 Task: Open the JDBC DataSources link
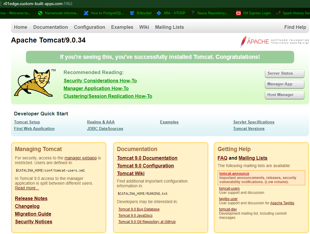[105, 128]
